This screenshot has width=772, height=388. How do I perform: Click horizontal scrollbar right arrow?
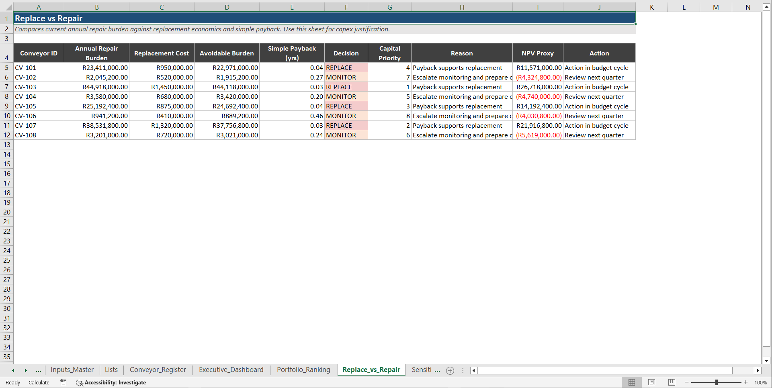click(x=758, y=370)
